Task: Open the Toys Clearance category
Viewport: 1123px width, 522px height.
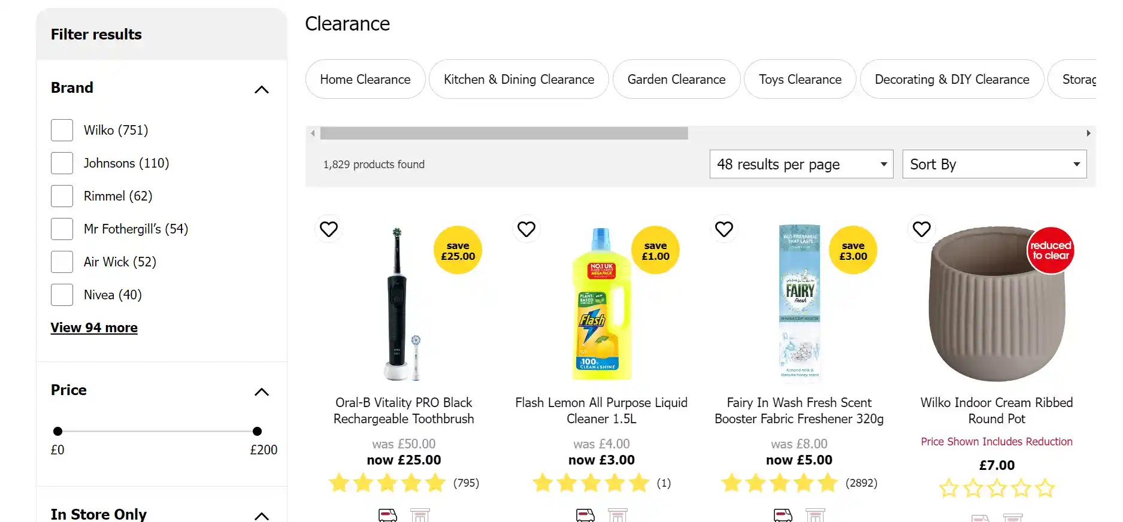Action: click(x=800, y=79)
